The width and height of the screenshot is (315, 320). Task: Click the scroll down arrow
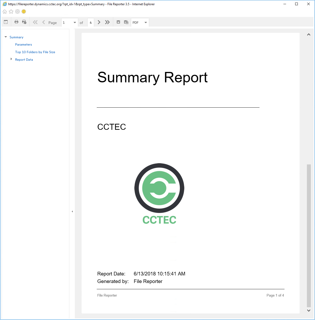[309, 310]
